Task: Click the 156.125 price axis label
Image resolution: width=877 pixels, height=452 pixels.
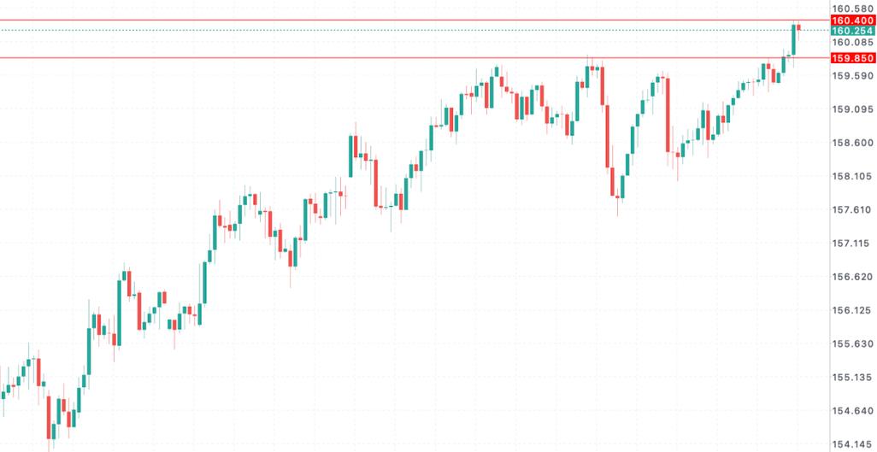Action: tap(852, 310)
